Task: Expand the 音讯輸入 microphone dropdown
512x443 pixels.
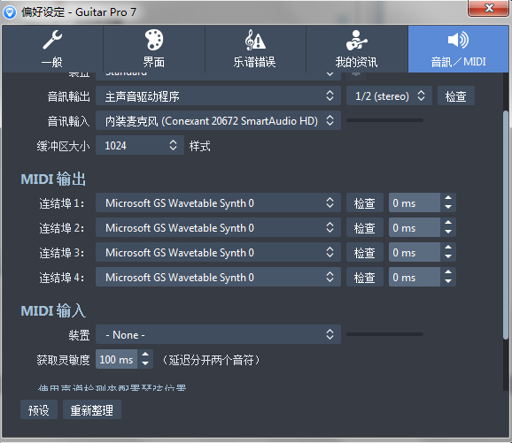Action: (218, 120)
